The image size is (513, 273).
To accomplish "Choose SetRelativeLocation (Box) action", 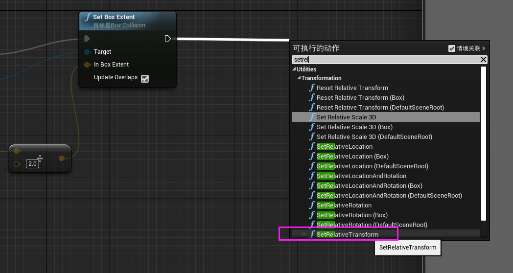I will coord(352,156).
